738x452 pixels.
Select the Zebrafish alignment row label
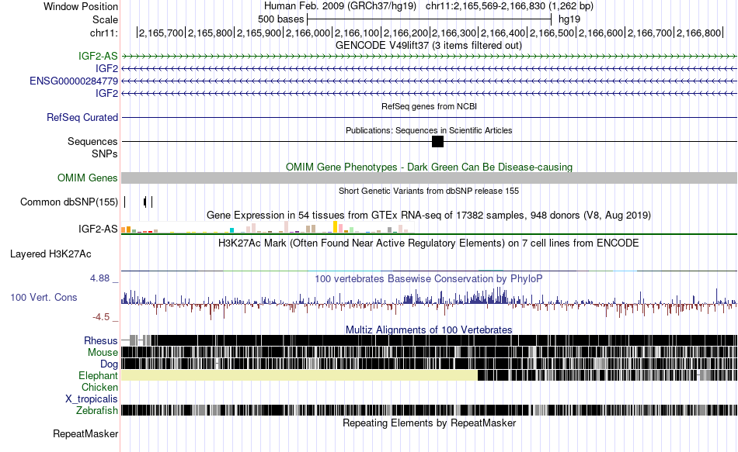(x=97, y=410)
